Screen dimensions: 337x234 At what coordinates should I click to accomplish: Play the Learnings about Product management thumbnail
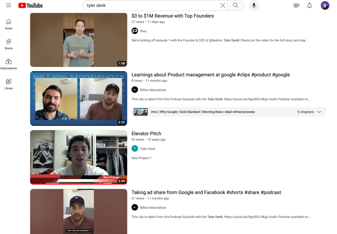point(79,99)
